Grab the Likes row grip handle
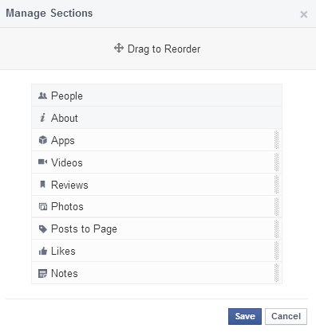The image size is (316, 332). tap(276, 251)
